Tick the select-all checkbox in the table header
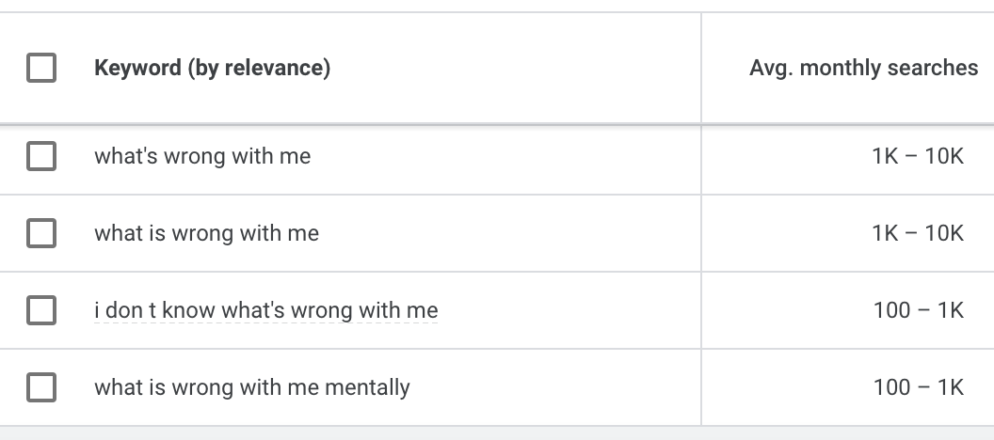This screenshot has height=440, width=994. tap(41, 68)
